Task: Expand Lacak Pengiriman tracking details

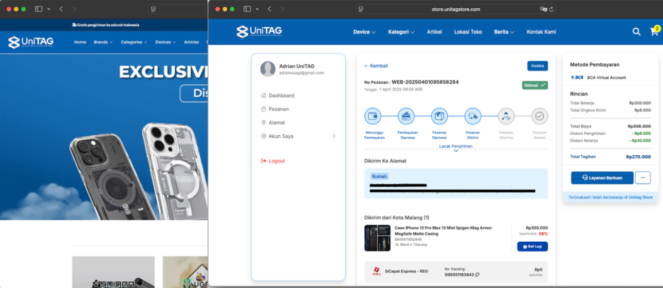Action: 456,148
